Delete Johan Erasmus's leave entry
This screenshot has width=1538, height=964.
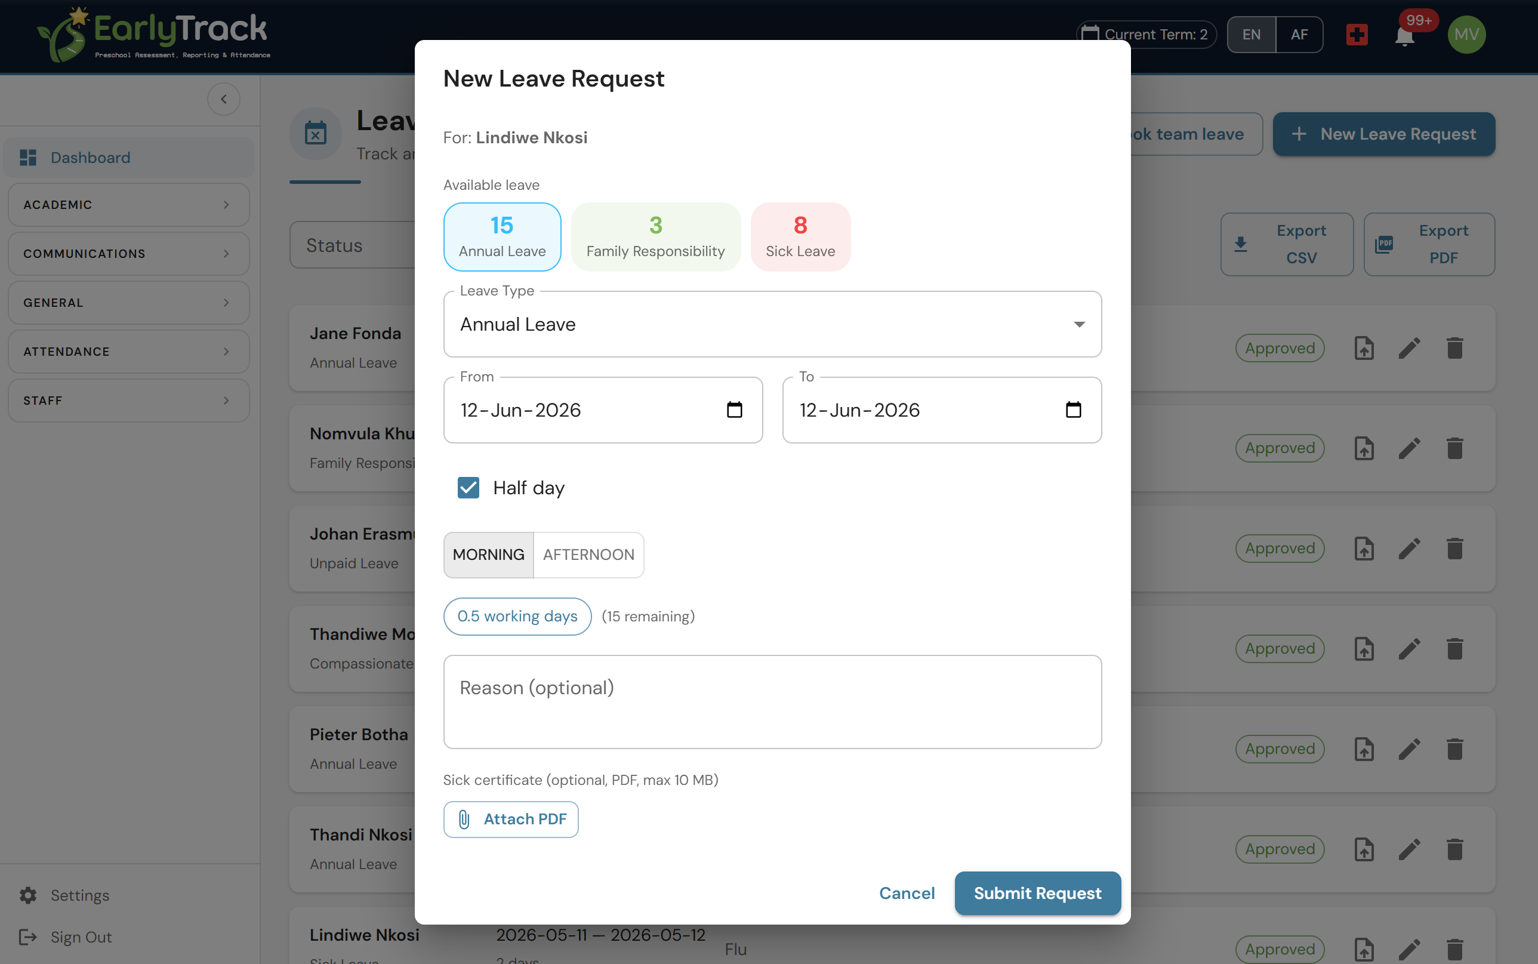click(x=1454, y=549)
